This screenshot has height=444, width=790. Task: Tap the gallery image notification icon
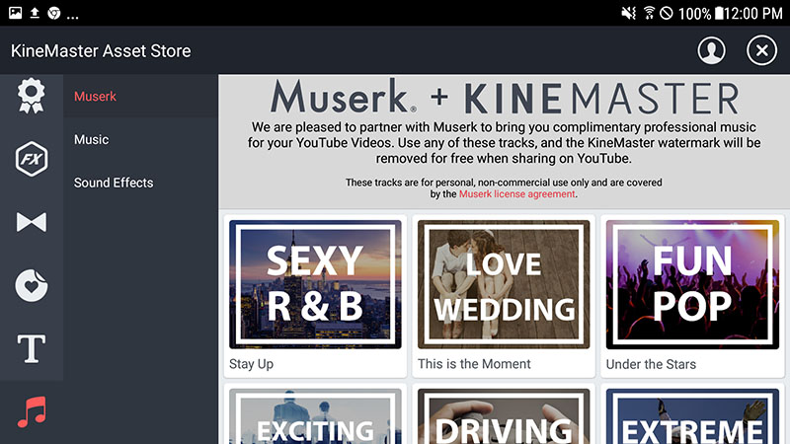coord(15,13)
